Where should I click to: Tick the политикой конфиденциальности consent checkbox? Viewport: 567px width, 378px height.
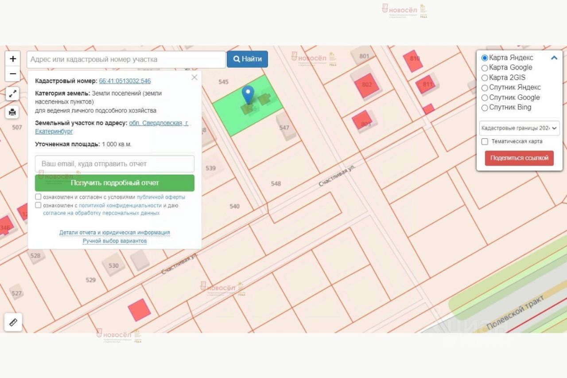[x=38, y=205]
